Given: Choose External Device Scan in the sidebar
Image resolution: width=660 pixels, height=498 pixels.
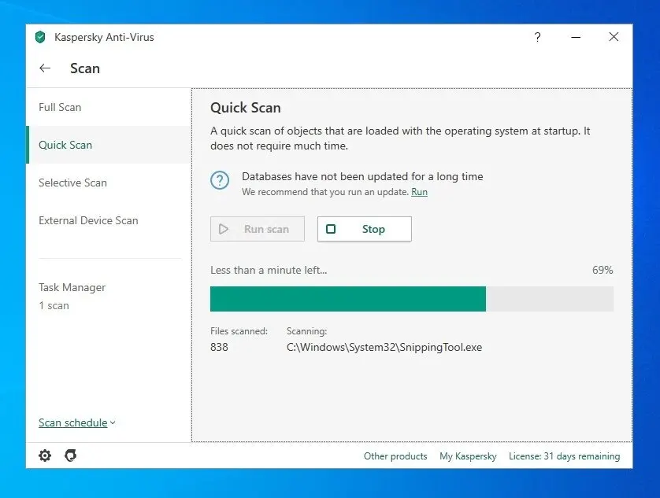Looking at the screenshot, I should click(88, 220).
